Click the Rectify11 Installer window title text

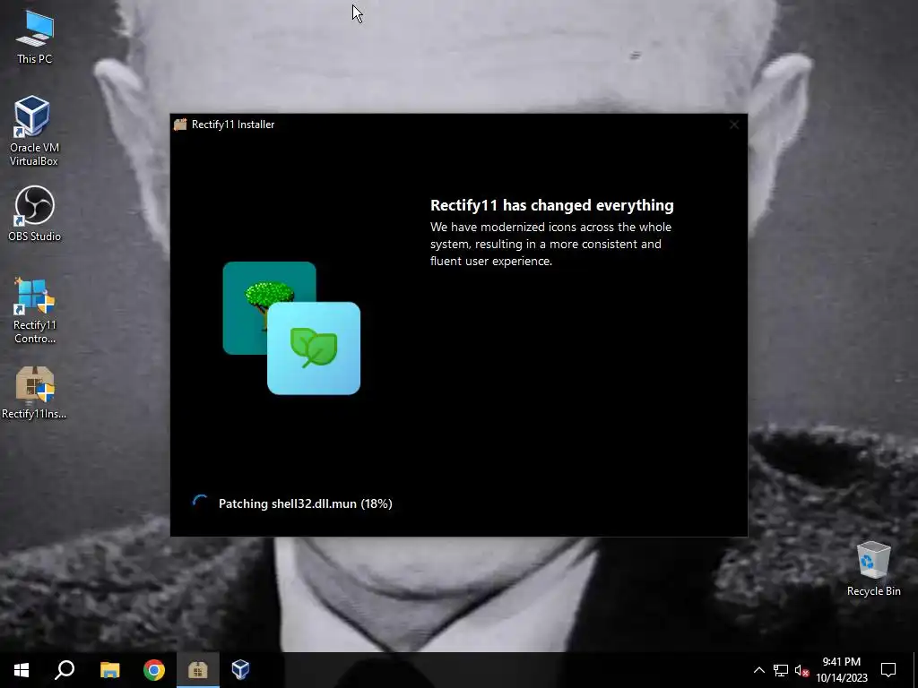pos(233,124)
